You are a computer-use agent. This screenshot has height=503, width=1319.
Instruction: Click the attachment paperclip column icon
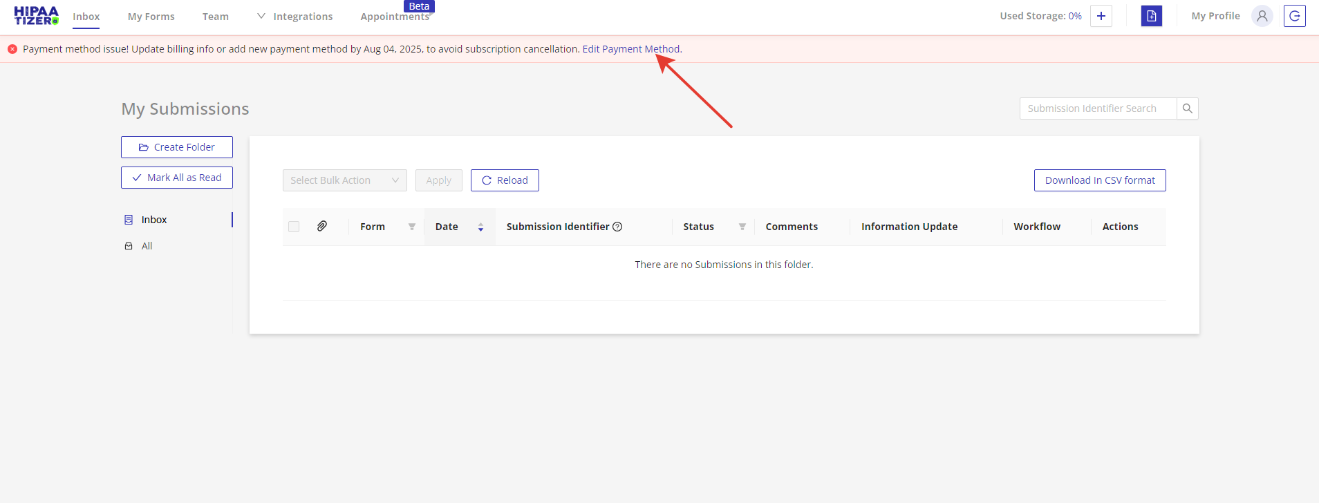[x=322, y=226]
